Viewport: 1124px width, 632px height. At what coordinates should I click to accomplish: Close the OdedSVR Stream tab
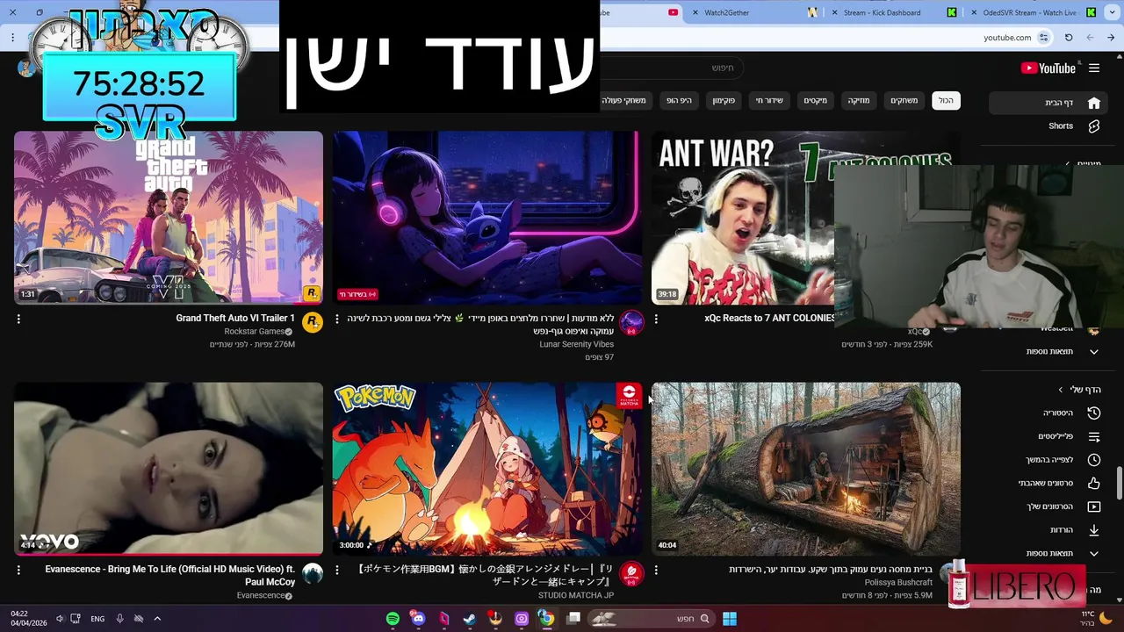(974, 12)
